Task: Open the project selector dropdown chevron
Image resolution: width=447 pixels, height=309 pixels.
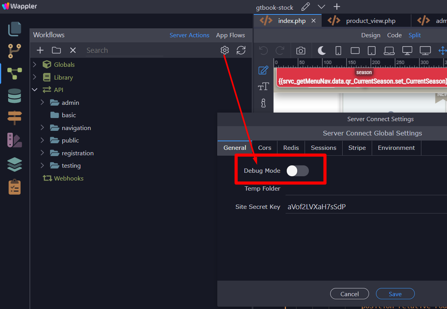Action: [321, 7]
